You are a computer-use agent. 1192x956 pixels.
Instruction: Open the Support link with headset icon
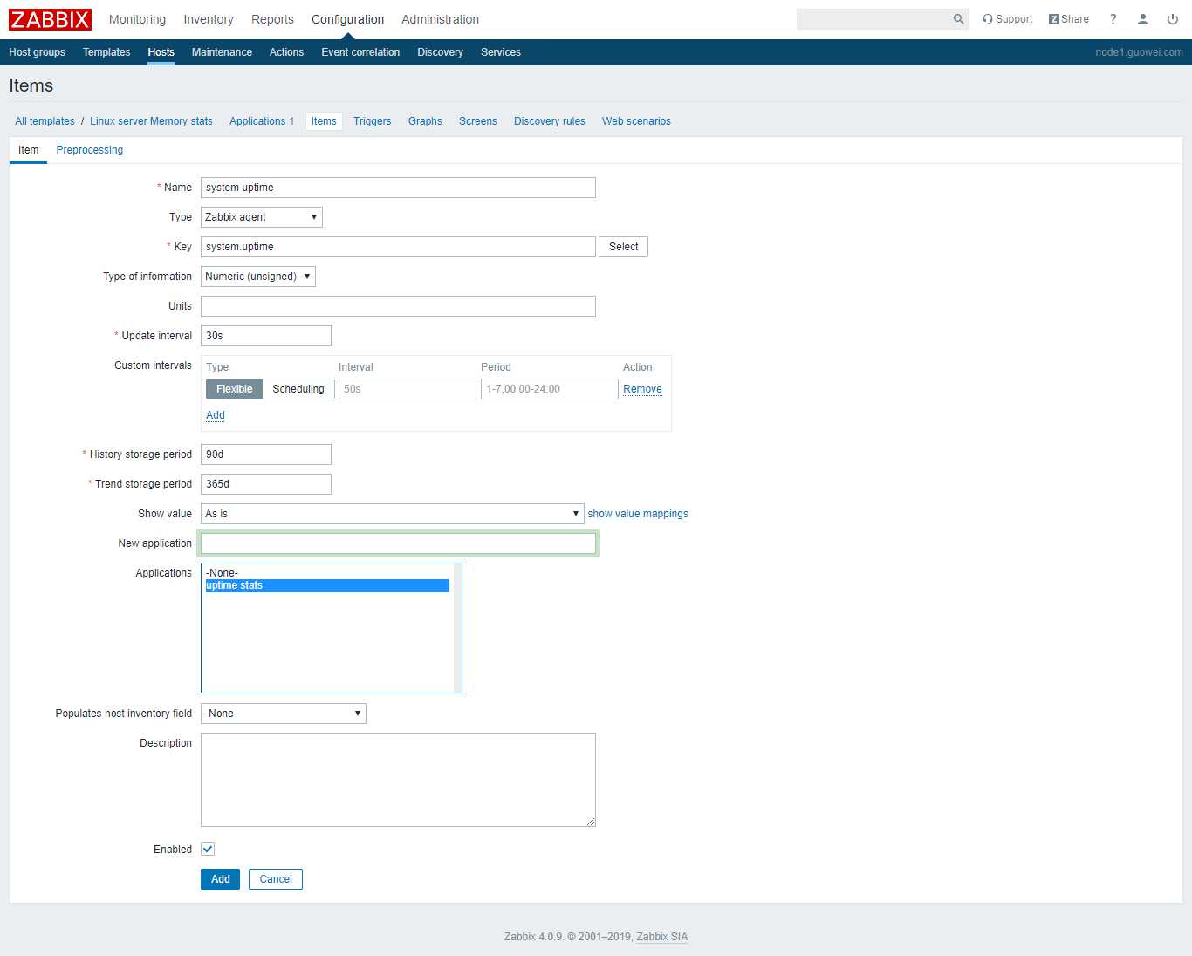(1007, 19)
